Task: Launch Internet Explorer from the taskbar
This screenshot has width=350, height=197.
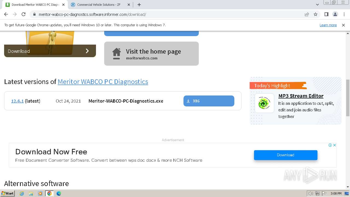Action: pos(22,193)
